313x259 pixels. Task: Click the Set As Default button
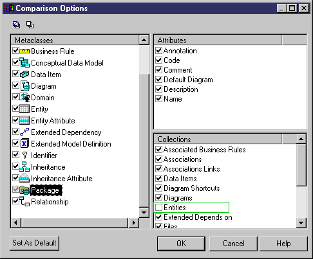(34, 243)
